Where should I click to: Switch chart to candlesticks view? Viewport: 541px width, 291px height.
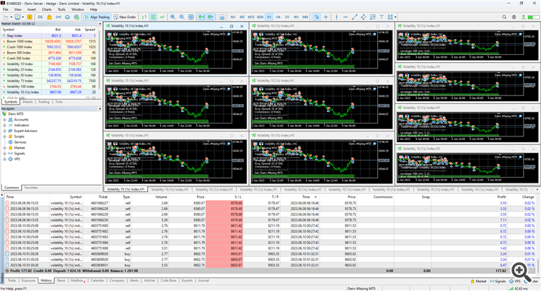click(x=153, y=17)
